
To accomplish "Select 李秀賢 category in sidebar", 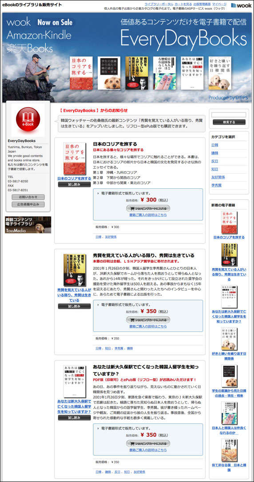I will 217,186.
